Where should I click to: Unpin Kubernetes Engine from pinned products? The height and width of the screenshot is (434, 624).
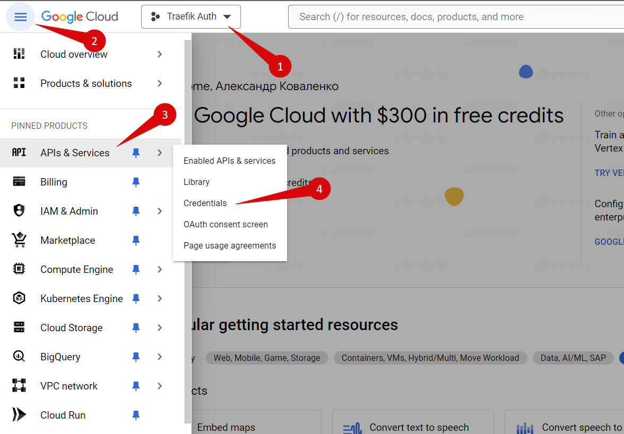click(x=136, y=298)
